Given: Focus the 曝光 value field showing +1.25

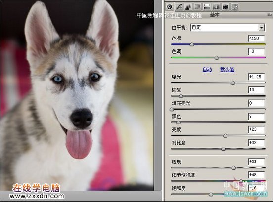Looking at the screenshot, I should tap(256, 77).
